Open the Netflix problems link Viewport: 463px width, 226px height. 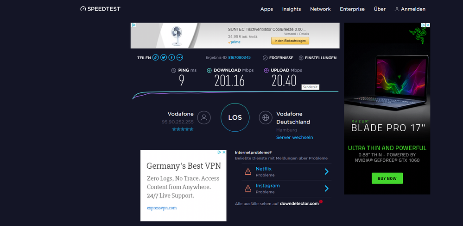coord(263,169)
